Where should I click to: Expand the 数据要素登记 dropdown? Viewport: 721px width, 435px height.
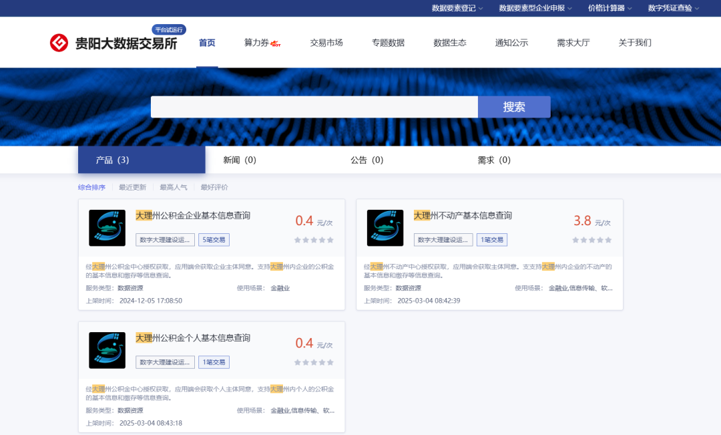(x=455, y=9)
